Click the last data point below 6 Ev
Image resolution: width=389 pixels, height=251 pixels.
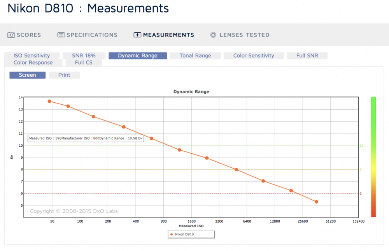click(316, 202)
